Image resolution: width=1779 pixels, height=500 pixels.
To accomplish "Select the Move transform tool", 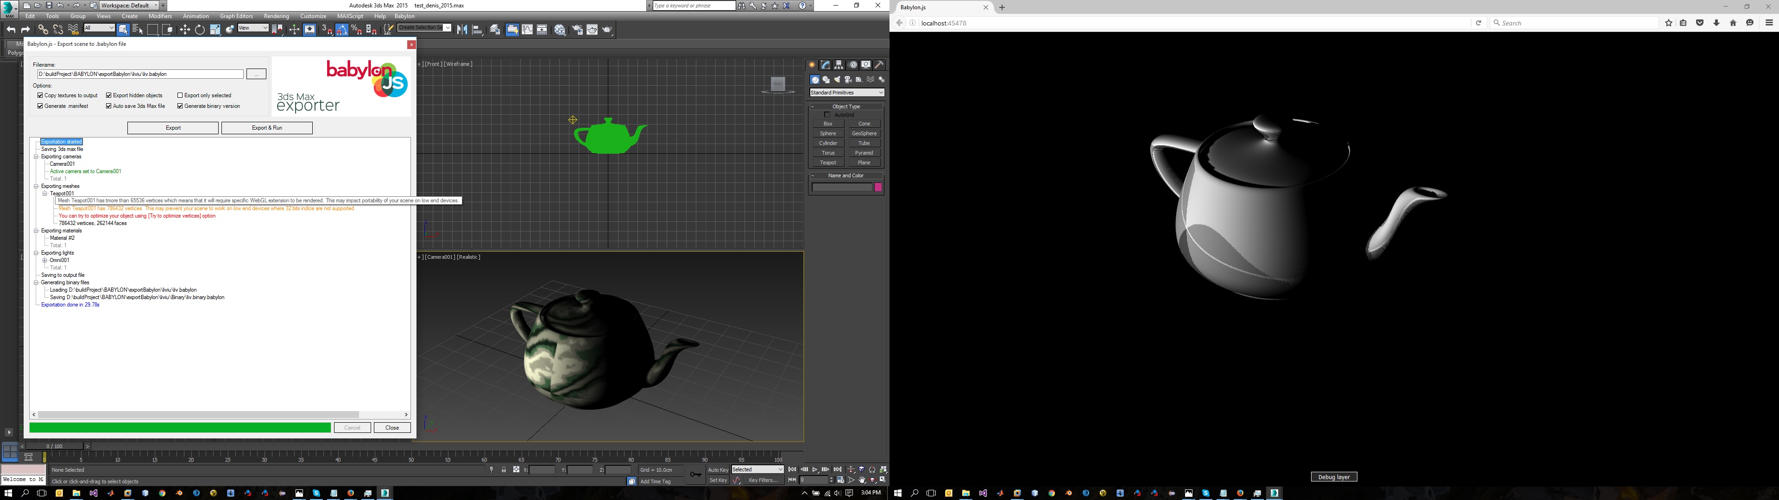I will (184, 30).
